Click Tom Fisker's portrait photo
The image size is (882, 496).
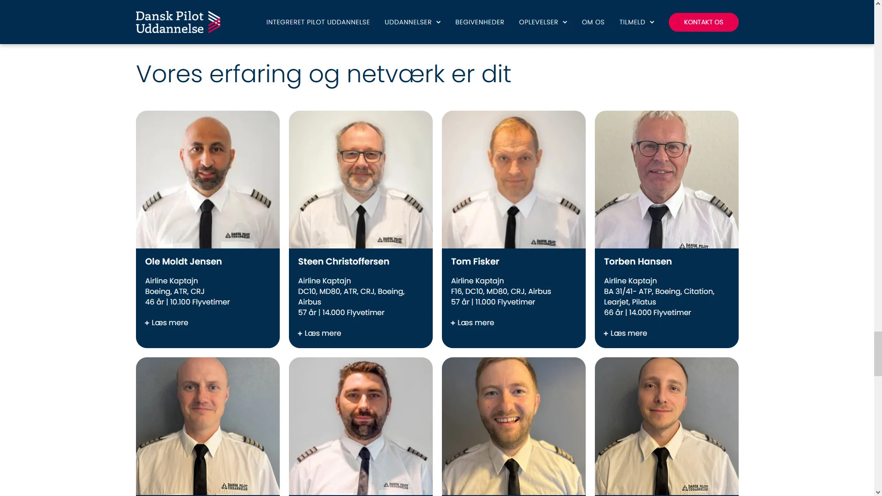tap(514, 180)
